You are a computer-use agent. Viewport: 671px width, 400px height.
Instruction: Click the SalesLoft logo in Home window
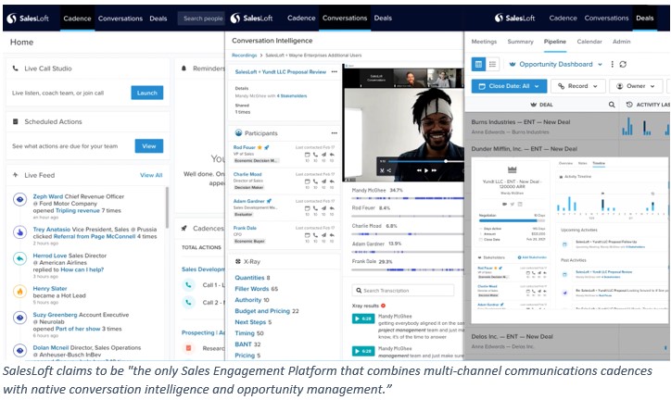point(28,19)
